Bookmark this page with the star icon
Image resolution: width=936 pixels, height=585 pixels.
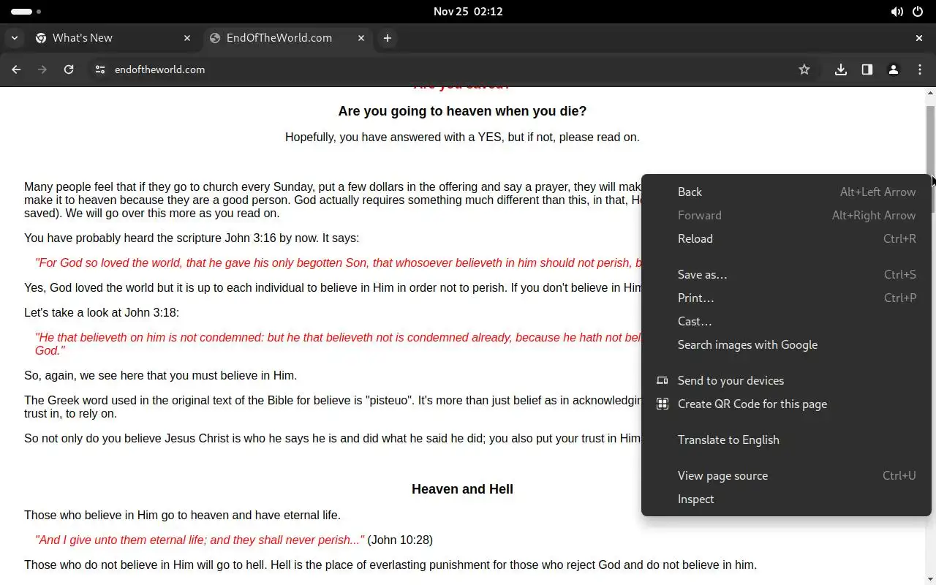[x=804, y=69]
